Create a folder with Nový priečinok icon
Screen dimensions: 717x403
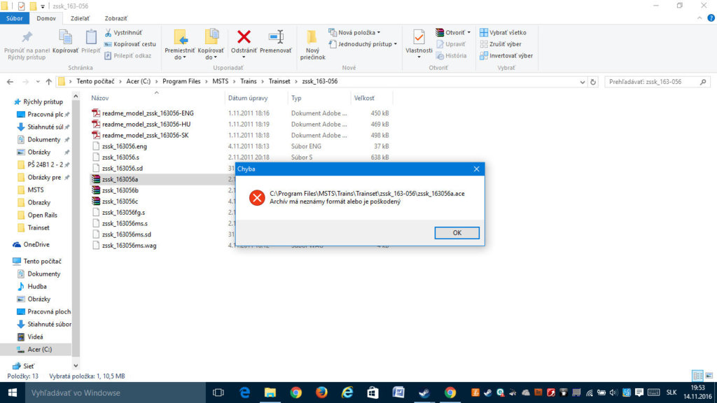[x=312, y=38]
